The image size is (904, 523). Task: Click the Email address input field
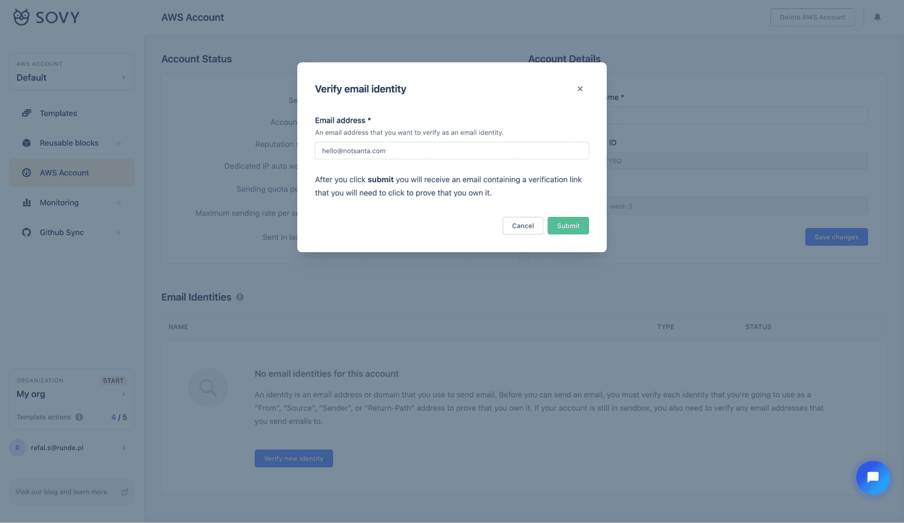[x=451, y=150]
